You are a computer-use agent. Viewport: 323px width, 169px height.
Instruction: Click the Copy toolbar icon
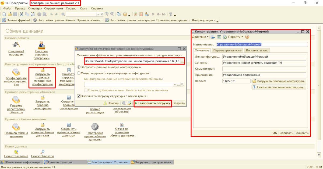(27, 14)
